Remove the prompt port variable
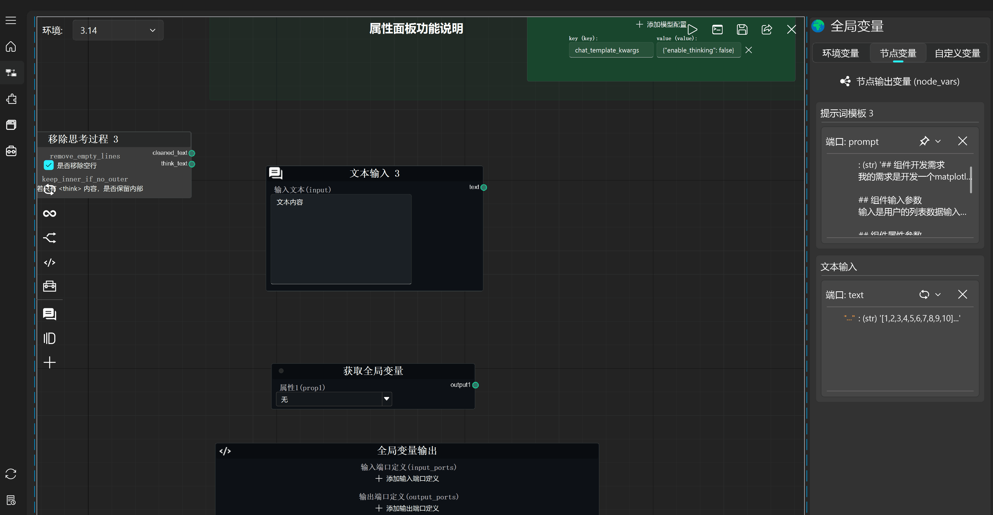Screen dimensions: 993x515 (962, 141)
